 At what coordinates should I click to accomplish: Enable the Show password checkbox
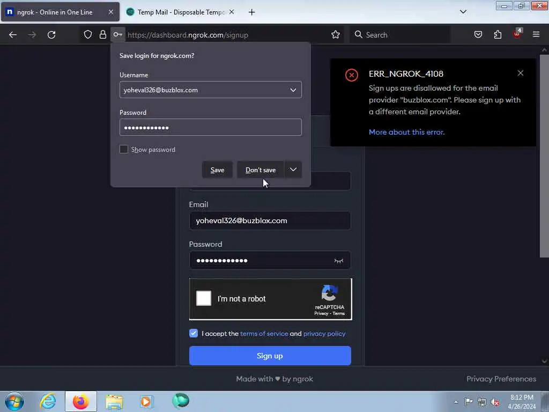(124, 149)
